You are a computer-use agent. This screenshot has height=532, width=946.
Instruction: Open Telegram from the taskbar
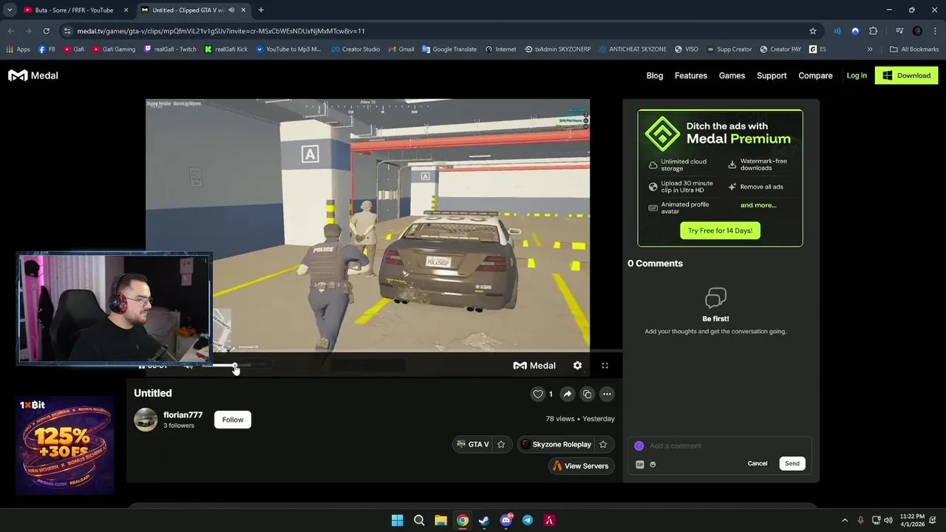(x=528, y=520)
